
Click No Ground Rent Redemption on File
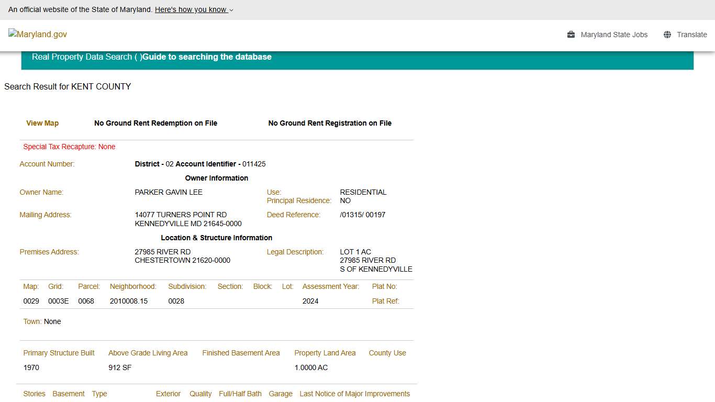coord(155,123)
